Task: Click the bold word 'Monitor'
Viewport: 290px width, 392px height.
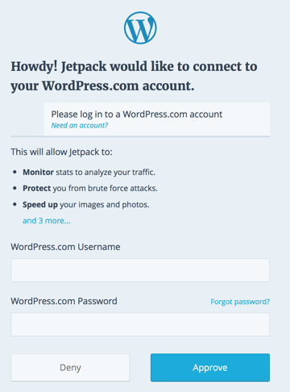Action: pyautogui.click(x=38, y=172)
